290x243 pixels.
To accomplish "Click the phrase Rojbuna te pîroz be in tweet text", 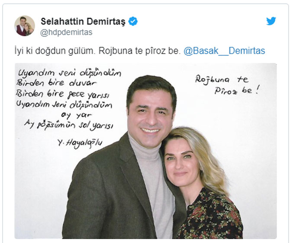I will (139, 51).
